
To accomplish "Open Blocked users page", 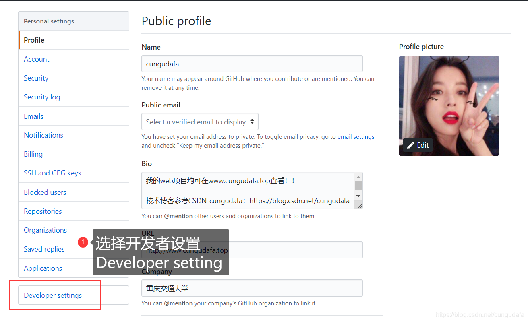I will point(74,192).
